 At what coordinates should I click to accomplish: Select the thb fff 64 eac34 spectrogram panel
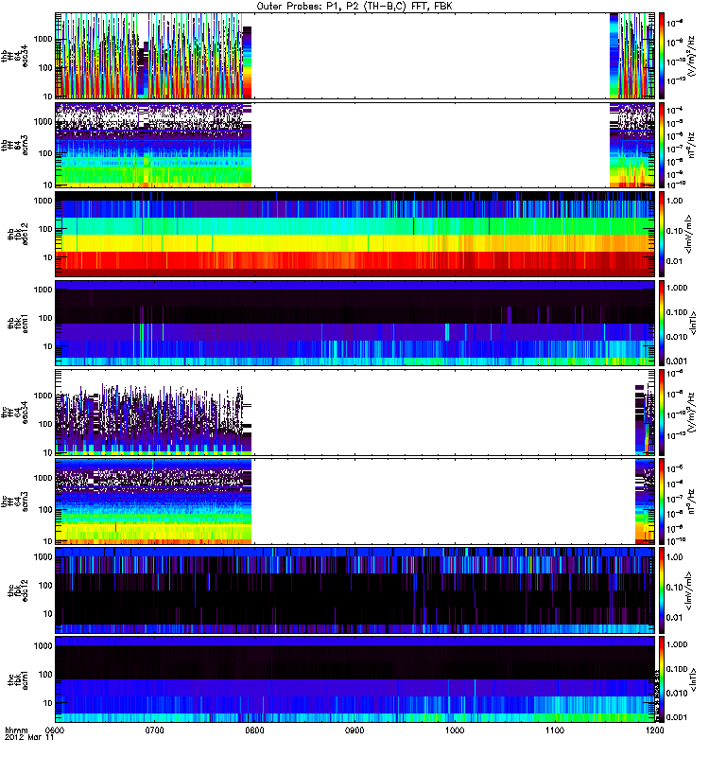coord(355,56)
